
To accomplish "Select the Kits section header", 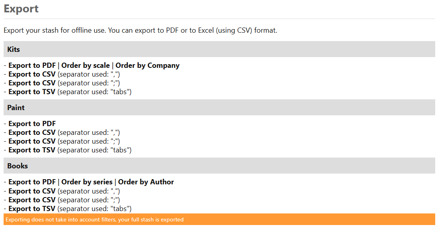I will click(219, 49).
